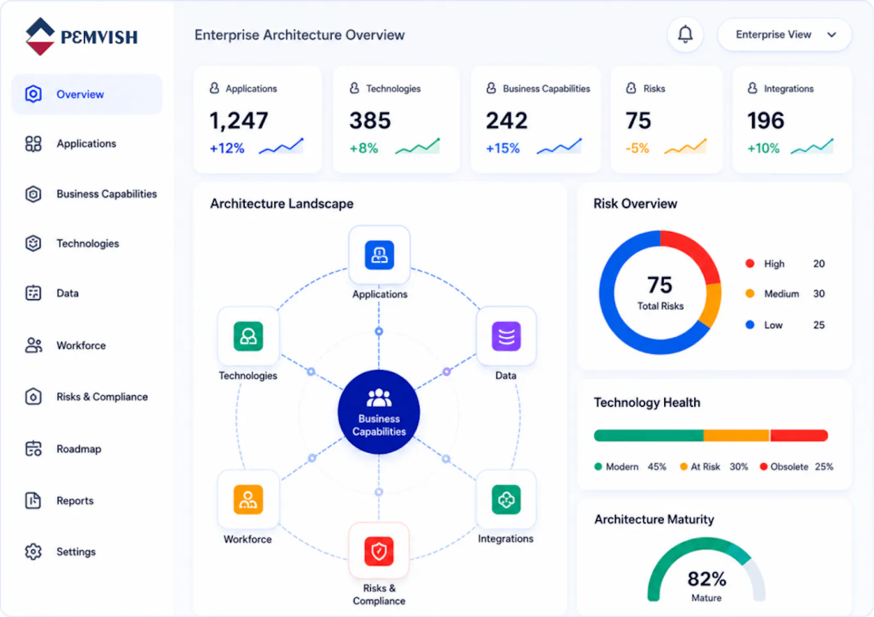The image size is (874, 617).
Task: Click the Integrations stat card icon
Action: coord(752,88)
